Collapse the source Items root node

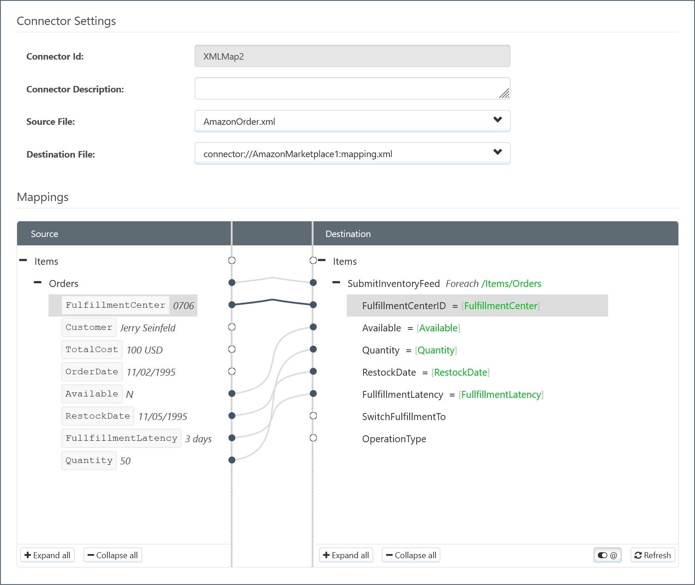click(x=23, y=261)
